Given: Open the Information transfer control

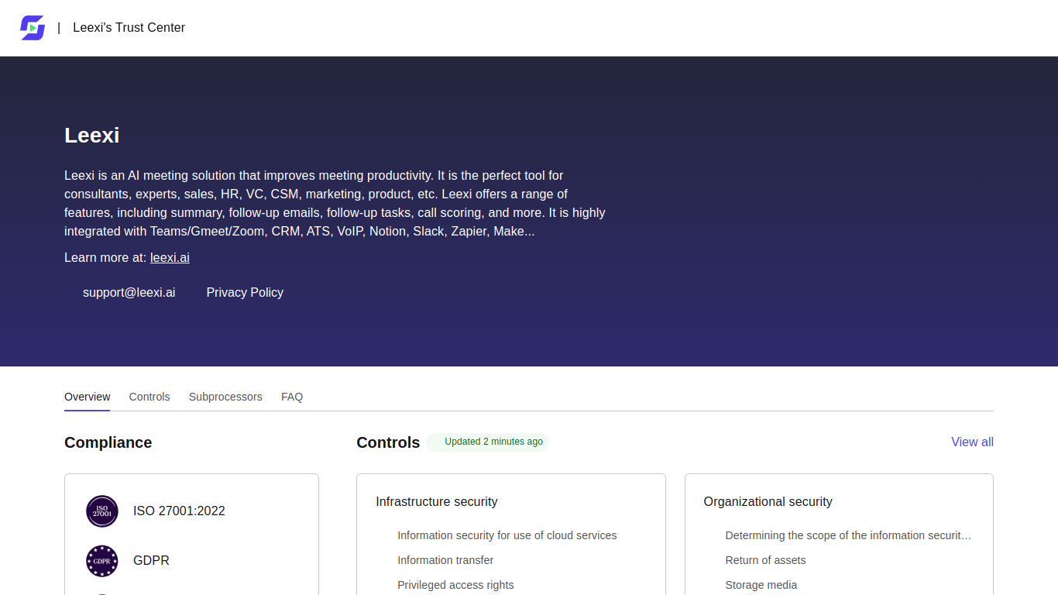Looking at the screenshot, I should point(445,560).
